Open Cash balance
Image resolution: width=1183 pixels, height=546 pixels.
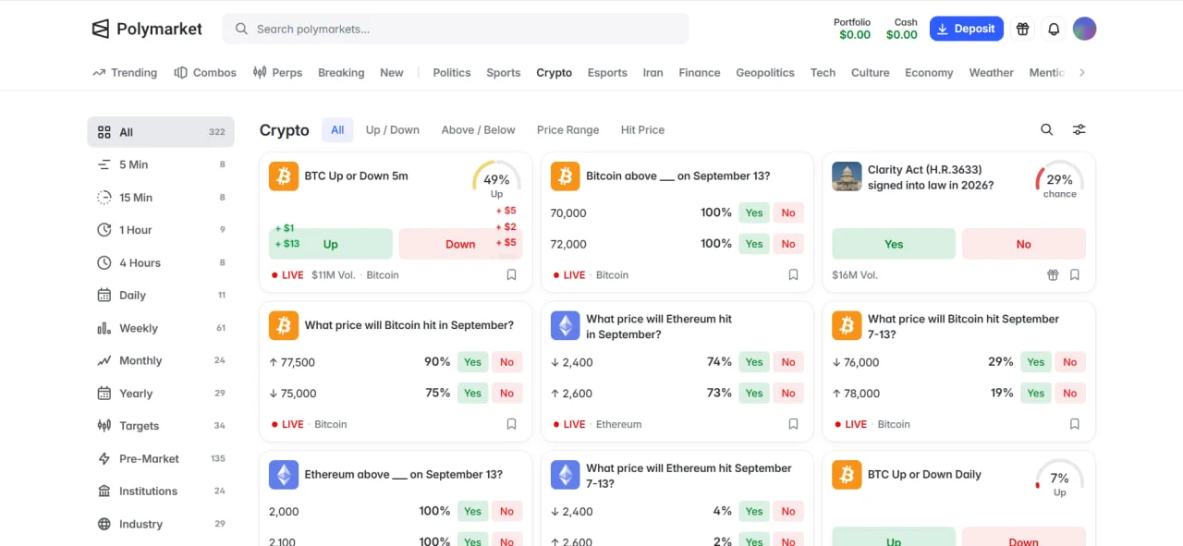pyautogui.click(x=902, y=29)
